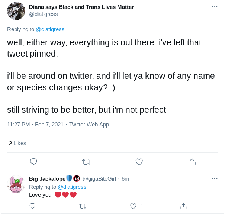225x216 pixels.
Task: Open the @gigaBiteGirl handle
Action: tap(99, 179)
